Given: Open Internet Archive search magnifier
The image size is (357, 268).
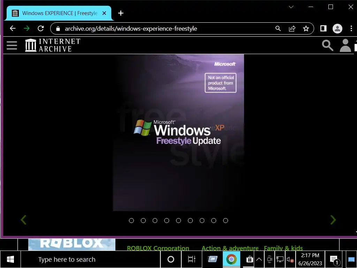Looking at the screenshot, I should pos(328,45).
